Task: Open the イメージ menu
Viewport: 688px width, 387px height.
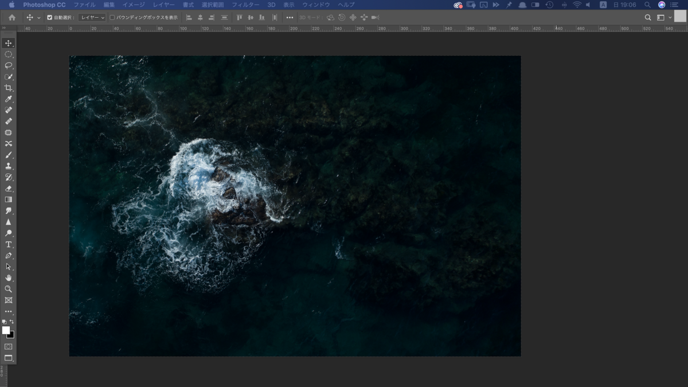Action: click(134, 5)
